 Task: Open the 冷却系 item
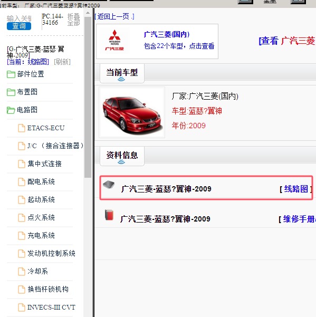[37, 271]
